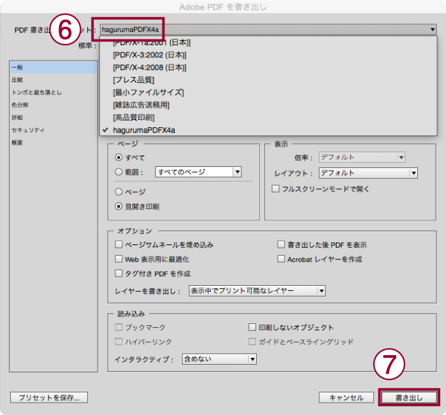Toggle ブックマーク checkbox

click(119, 327)
